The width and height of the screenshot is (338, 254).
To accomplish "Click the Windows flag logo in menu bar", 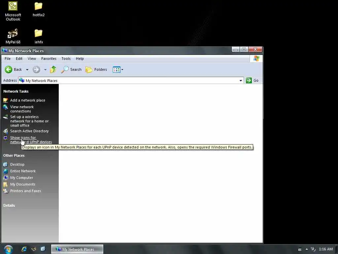I will point(256,59).
